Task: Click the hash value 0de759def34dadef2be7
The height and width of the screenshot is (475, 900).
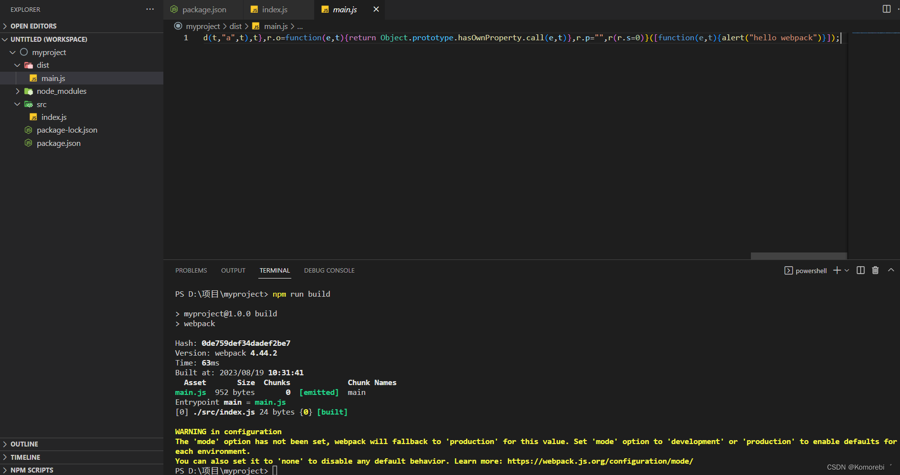Action: tap(246, 343)
